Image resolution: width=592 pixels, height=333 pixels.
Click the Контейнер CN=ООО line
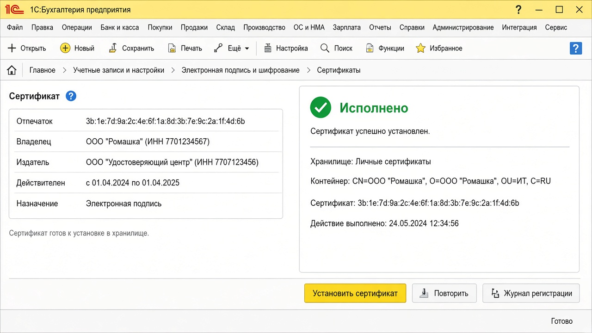(431, 181)
